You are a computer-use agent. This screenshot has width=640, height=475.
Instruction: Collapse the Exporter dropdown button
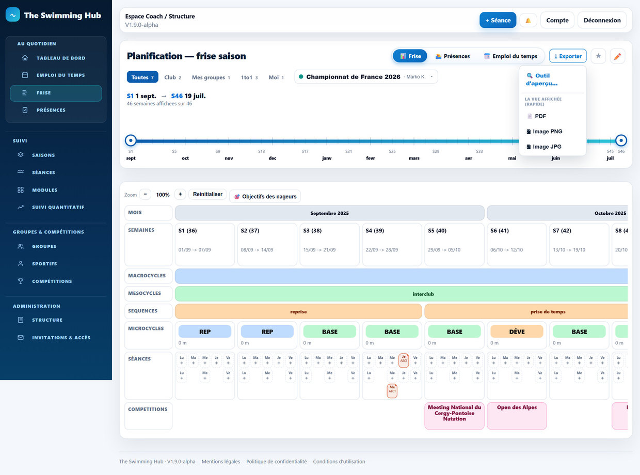(568, 56)
